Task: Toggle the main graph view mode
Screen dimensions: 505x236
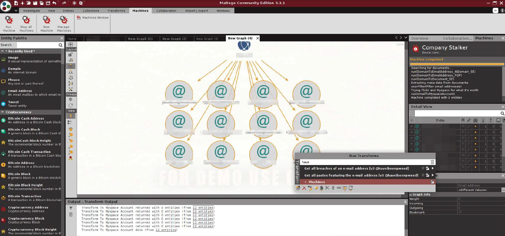Action: tap(71, 116)
